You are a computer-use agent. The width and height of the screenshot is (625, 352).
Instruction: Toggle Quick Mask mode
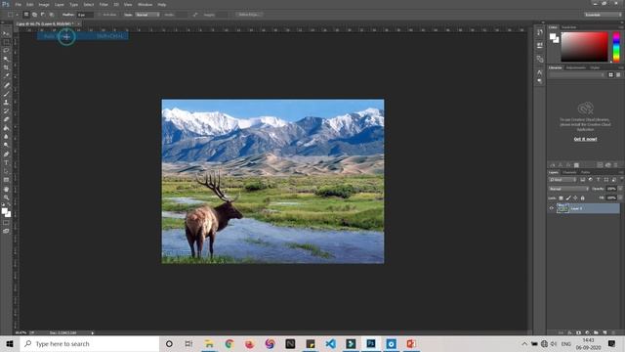coord(6,223)
